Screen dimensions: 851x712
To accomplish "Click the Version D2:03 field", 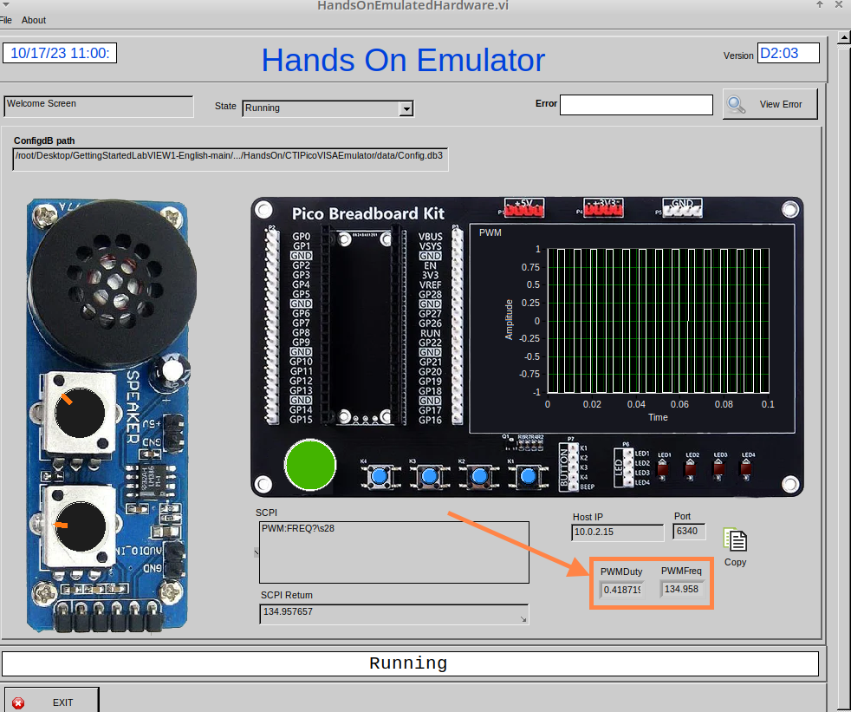I will pyautogui.click(x=788, y=53).
